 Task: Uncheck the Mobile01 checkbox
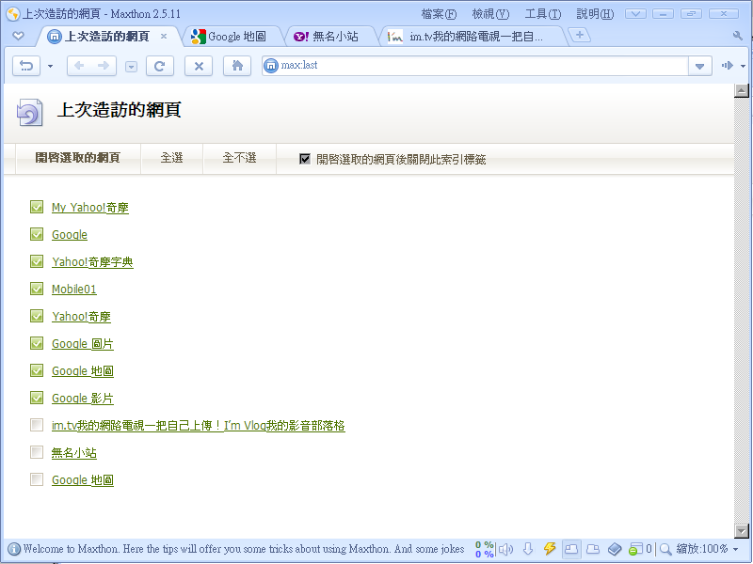37,289
